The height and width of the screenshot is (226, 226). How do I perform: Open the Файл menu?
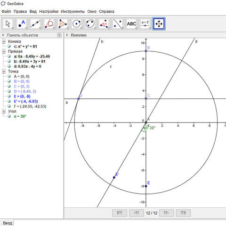coord(6,11)
